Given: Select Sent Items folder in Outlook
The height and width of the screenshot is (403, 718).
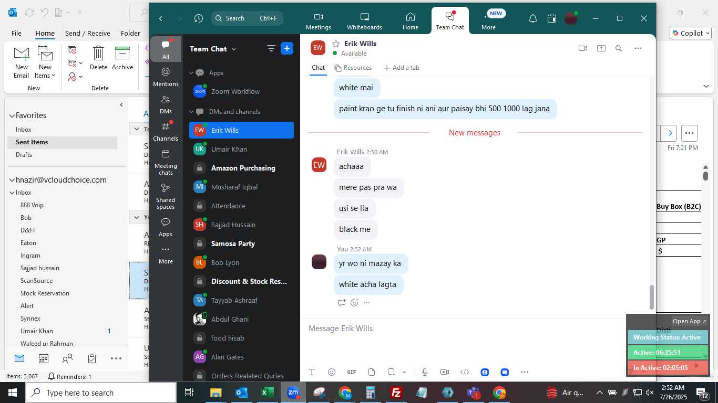Looking at the screenshot, I should [63, 142].
